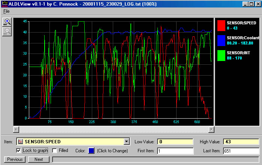Click the blue SENSOR:Coolant legend swatch

tap(221, 40)
